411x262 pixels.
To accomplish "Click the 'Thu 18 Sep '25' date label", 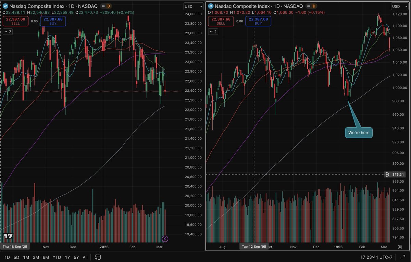I will click(x=15, y=247).
